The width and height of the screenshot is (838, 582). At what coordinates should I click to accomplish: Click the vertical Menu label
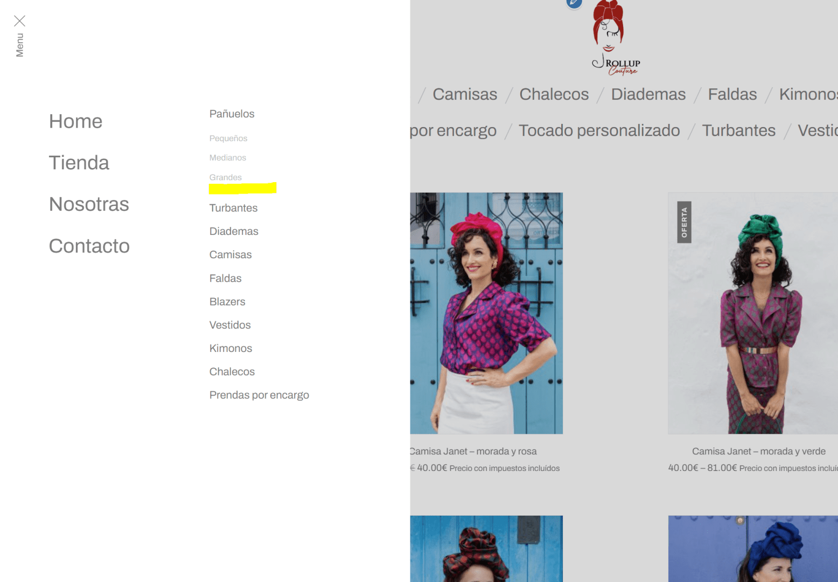click(20, 45)
